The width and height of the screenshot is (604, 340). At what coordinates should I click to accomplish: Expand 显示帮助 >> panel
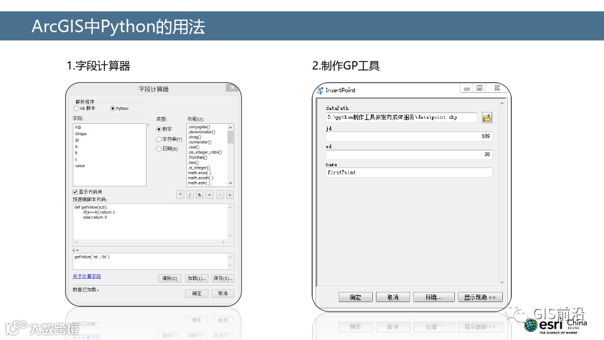click(x=480, y=297)
